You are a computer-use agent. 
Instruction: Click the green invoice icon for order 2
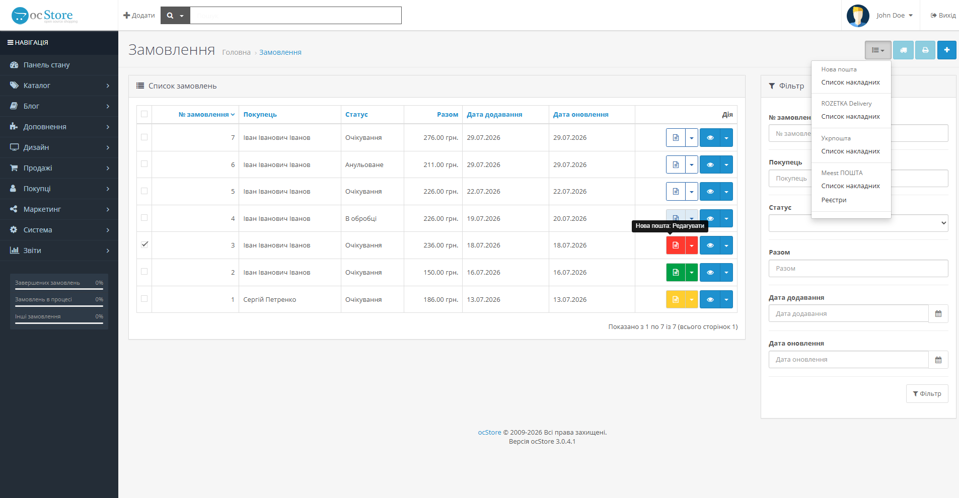tap(676, 273)
